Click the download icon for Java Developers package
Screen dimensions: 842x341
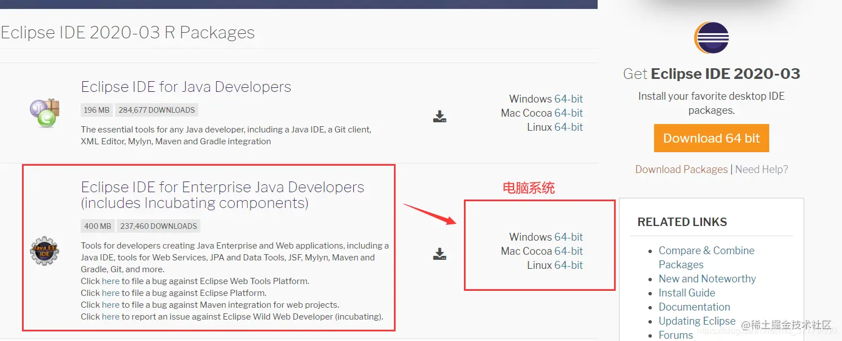click(440, 117)
